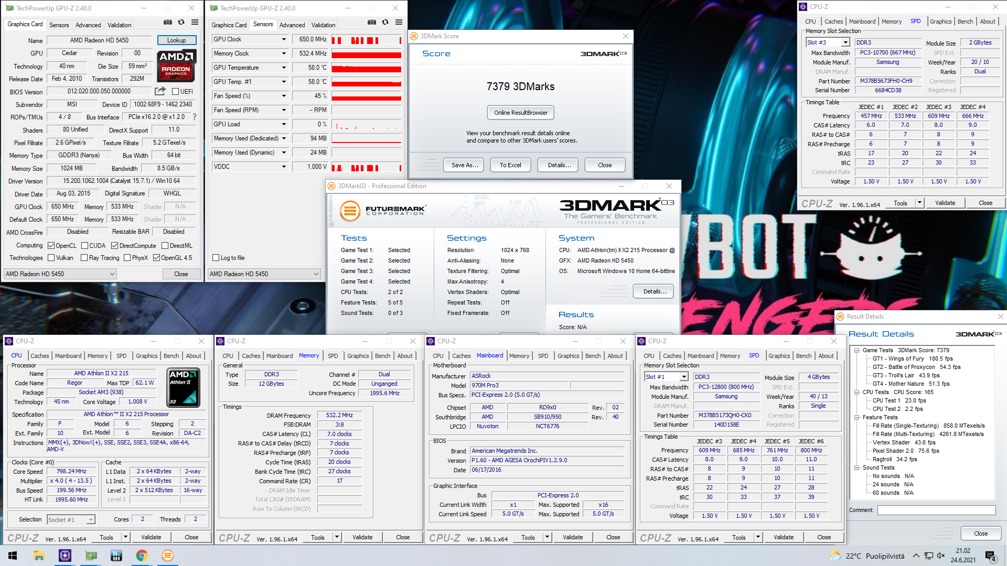Open the VDDC sensor dropdown
This screenshot has width=1007, height=566.
click(x=284, y=167)
